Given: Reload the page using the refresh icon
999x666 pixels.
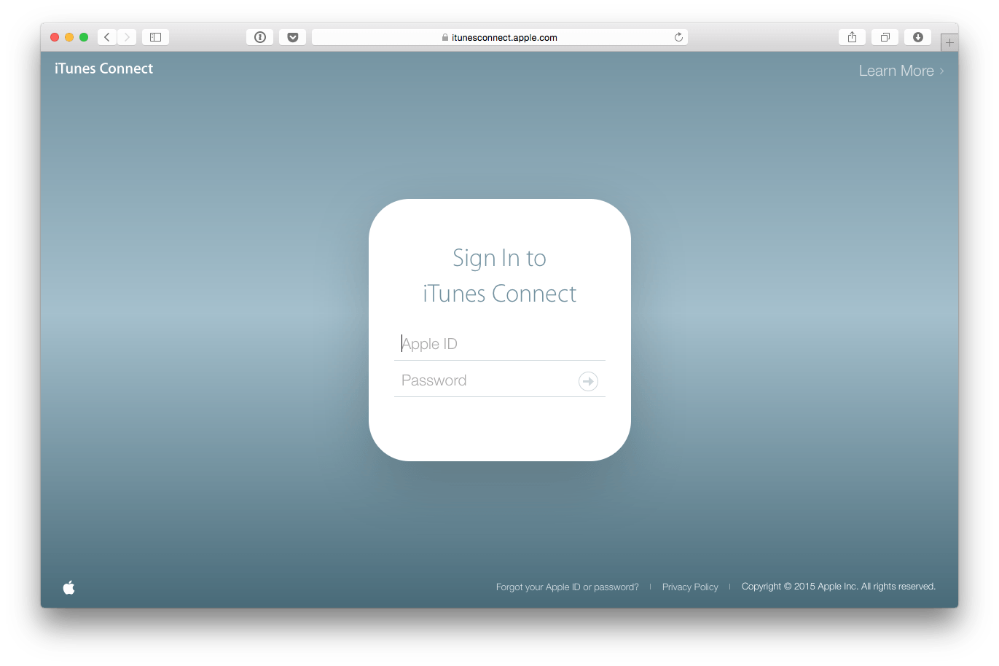Looking at the screenshot, I should [677, 36].
